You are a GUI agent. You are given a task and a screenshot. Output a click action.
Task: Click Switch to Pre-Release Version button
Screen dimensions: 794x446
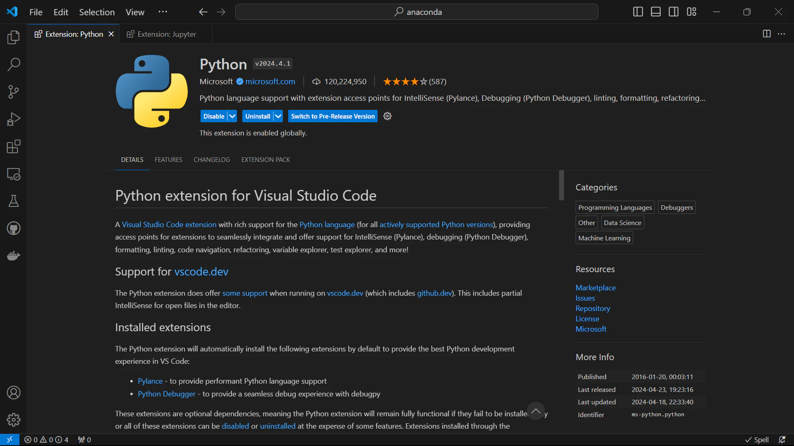[x=333, y=116]
